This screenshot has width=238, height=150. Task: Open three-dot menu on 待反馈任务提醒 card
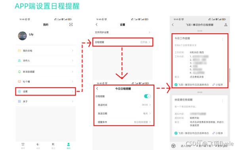(x=223, y=101)
